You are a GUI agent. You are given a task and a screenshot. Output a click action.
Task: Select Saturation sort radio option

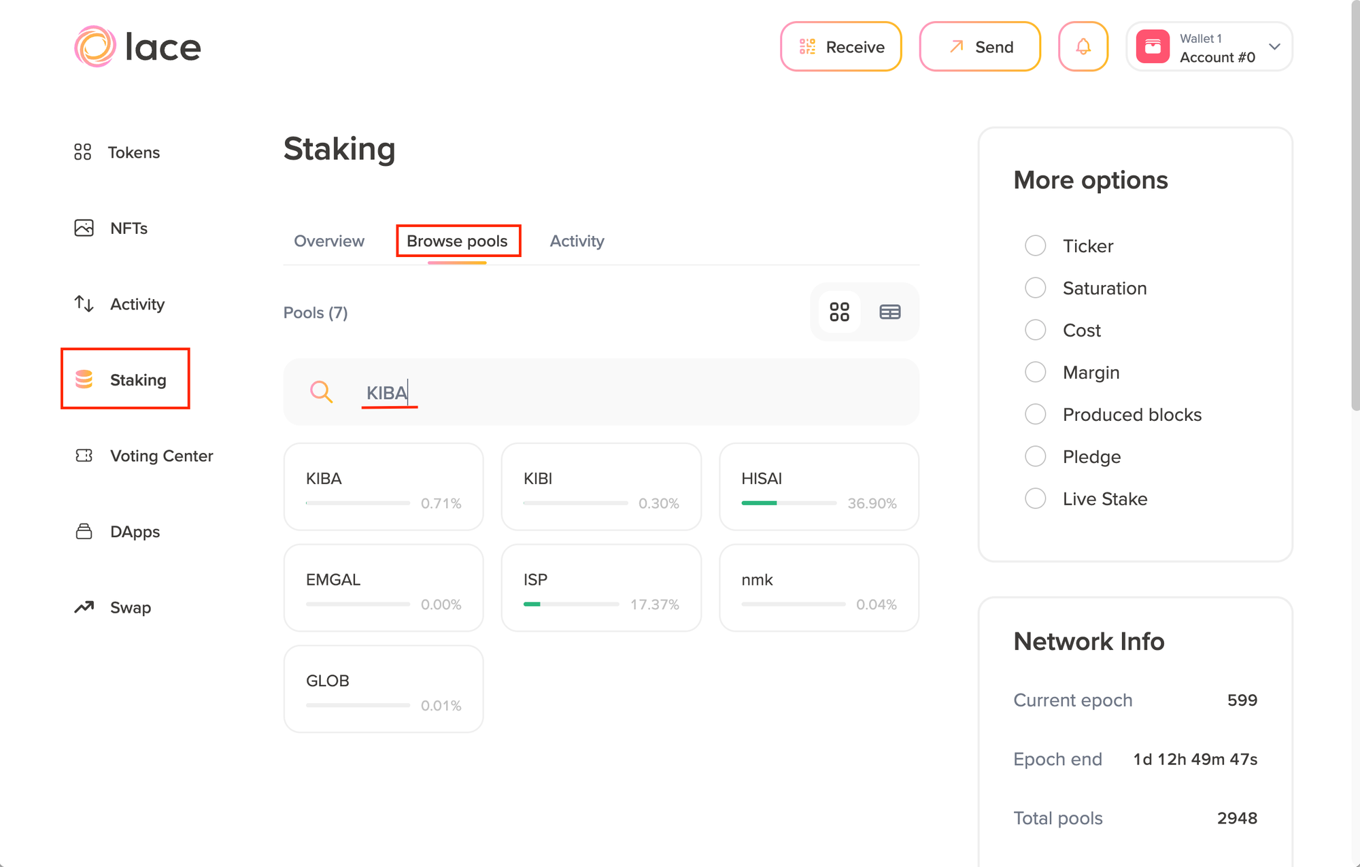[x=1035, y=288]
